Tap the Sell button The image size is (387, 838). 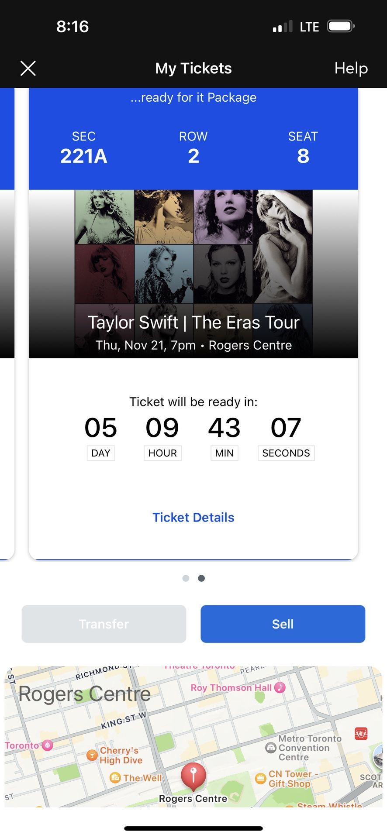click(283, 624)
